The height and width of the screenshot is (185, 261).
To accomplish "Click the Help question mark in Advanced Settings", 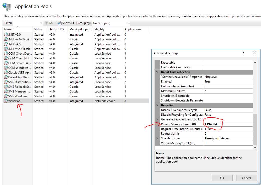I will point(243,53).
